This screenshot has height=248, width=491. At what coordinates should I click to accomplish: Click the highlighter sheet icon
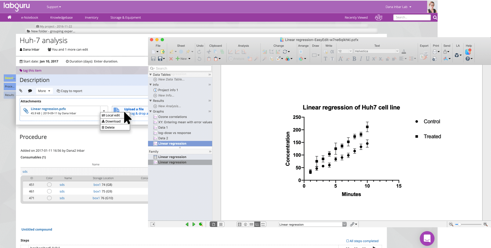pyautogui.click(x=171, y=52)
